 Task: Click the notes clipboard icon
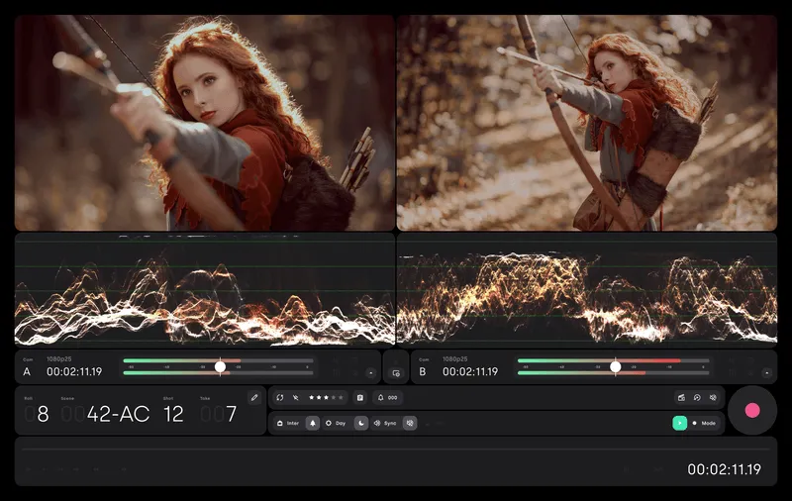pos(360,397)
